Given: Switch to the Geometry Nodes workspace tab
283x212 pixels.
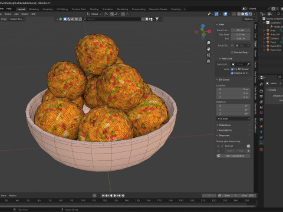Looking at the screenshot, I should (158, 9).
